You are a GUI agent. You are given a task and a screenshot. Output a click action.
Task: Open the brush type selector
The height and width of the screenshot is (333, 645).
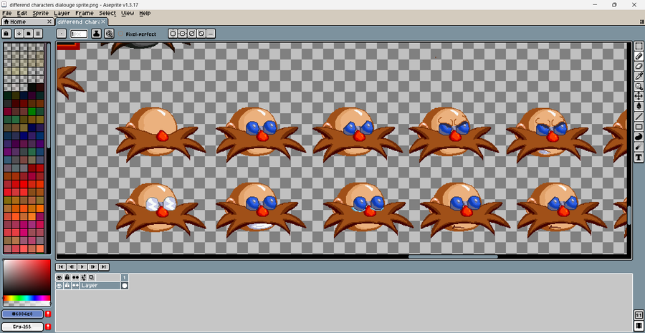[62, 34]
